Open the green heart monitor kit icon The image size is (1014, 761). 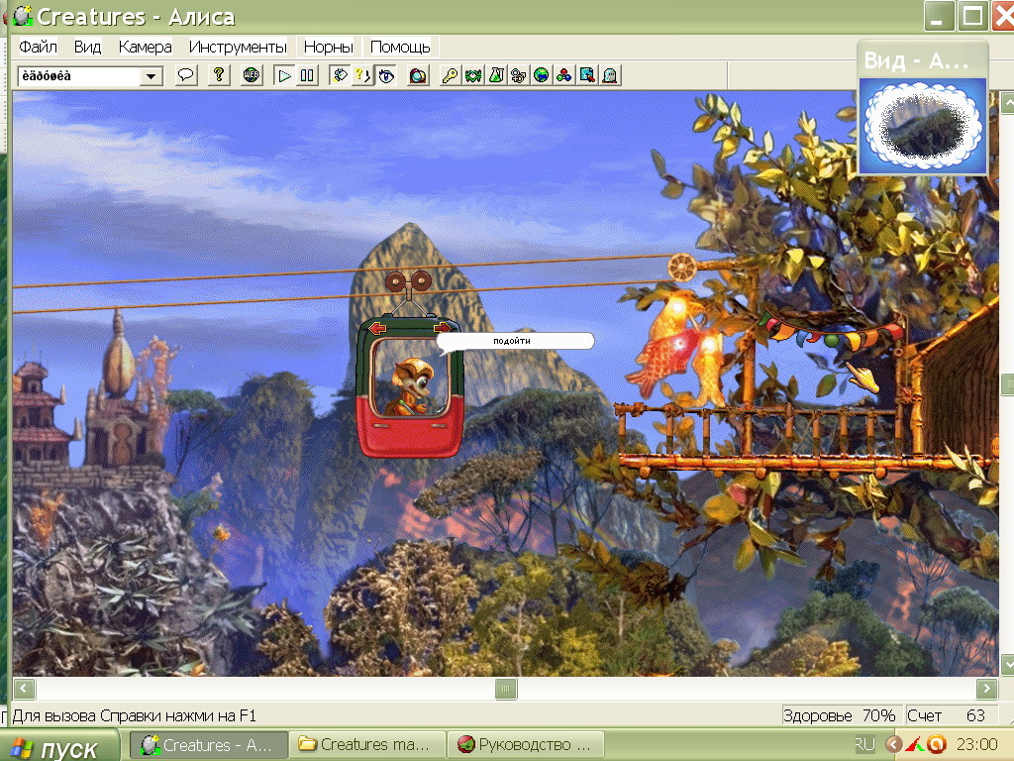click(472, 75)
